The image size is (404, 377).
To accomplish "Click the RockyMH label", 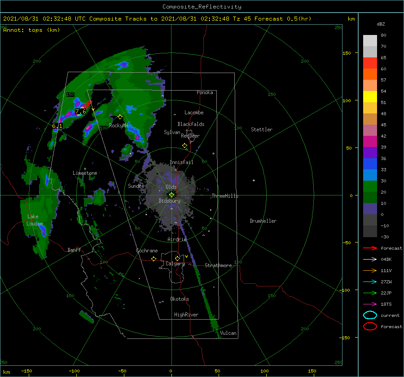I will point(119,126).
